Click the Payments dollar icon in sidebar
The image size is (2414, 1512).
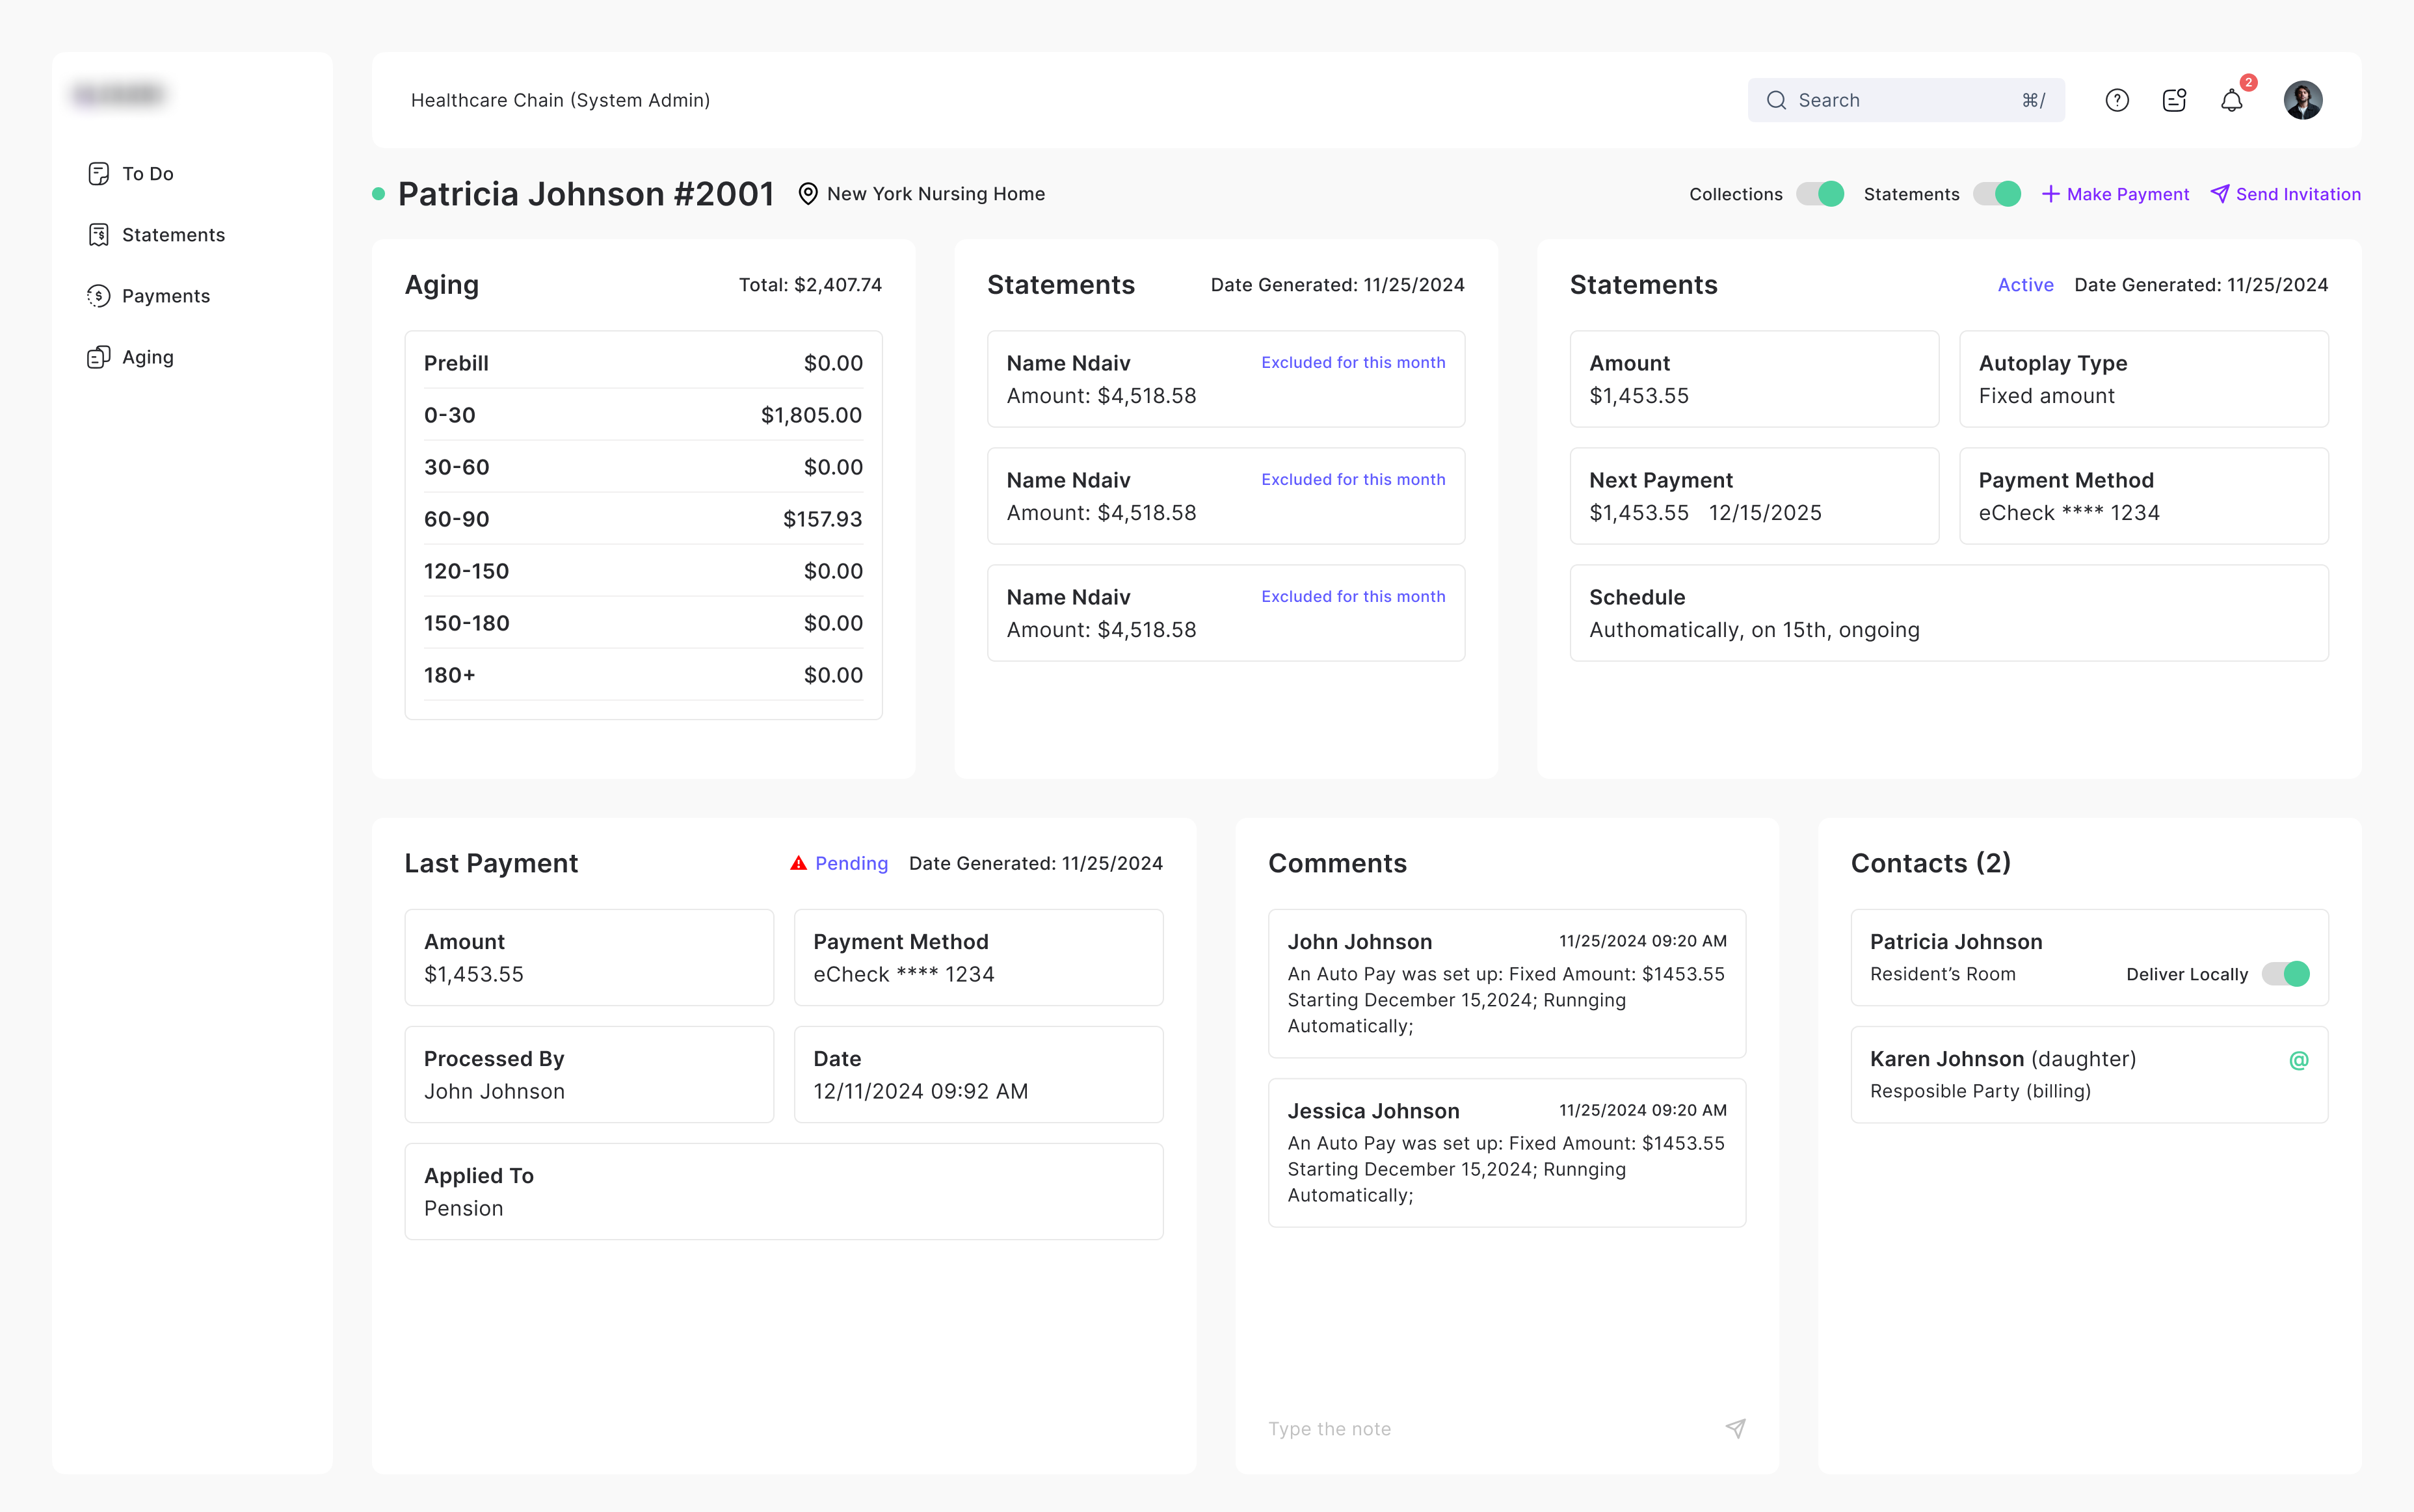98,296
